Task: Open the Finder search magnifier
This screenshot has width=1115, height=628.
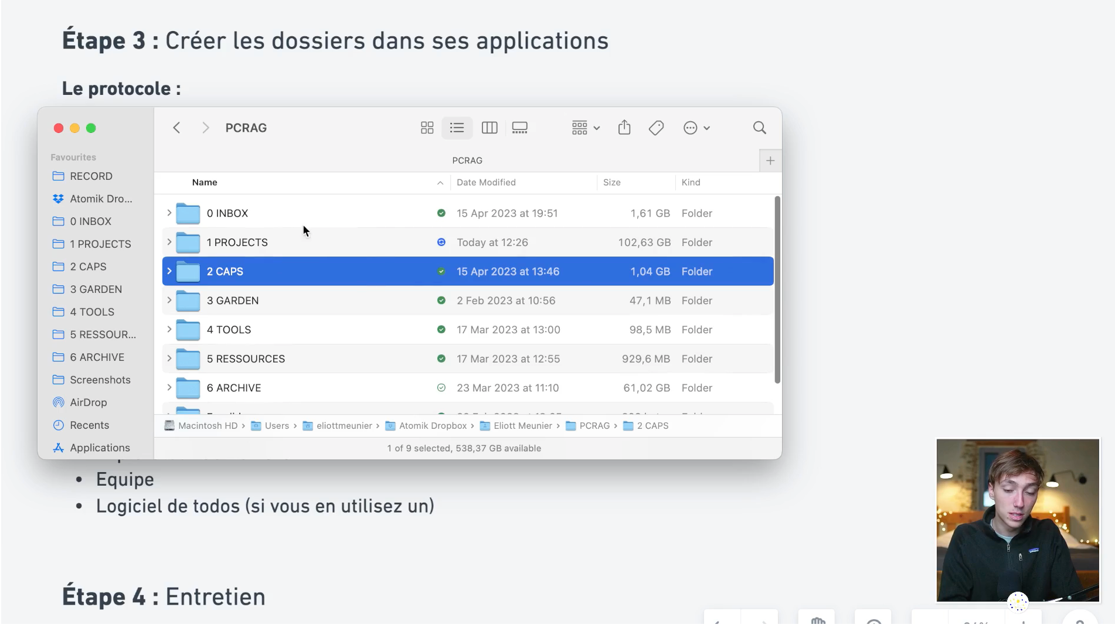Action: tap(759, 128)
